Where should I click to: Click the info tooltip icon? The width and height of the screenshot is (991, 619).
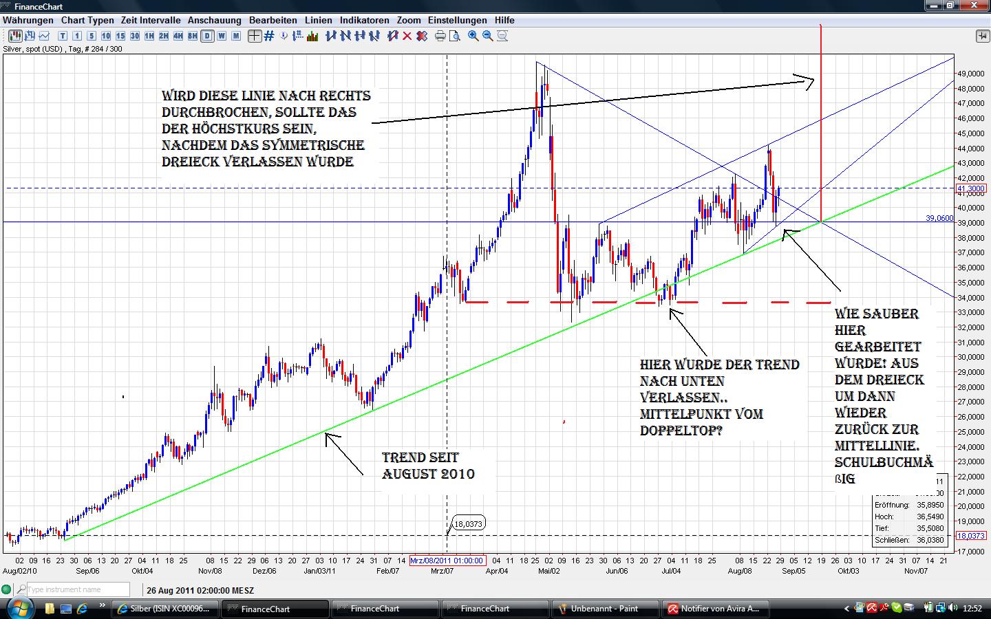tap(284, 36)
